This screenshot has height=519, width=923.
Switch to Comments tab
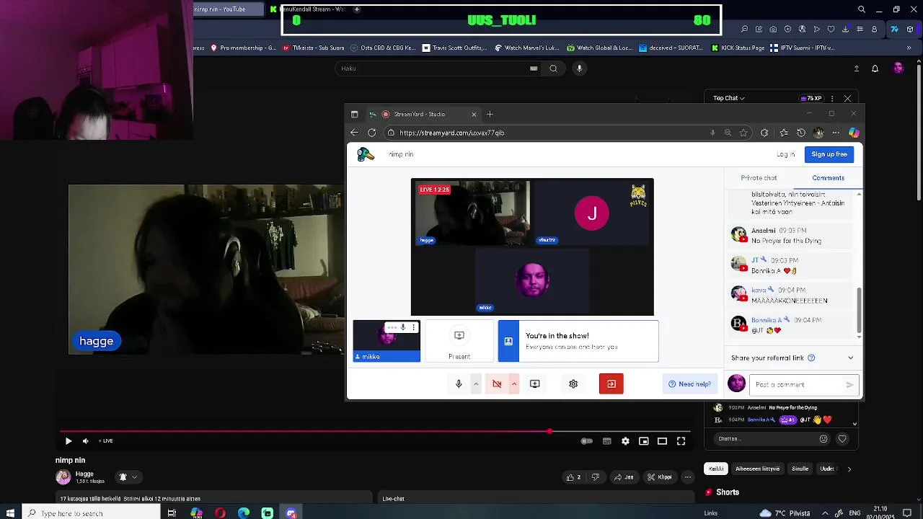(828, 178)
